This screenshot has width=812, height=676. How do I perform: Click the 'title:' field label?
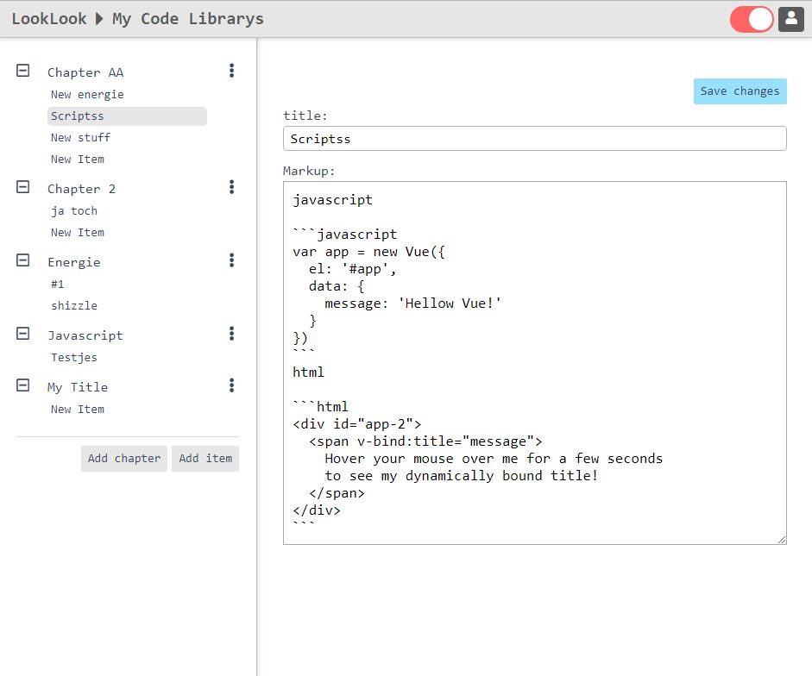pyautogui.click(x=305, y=116)
